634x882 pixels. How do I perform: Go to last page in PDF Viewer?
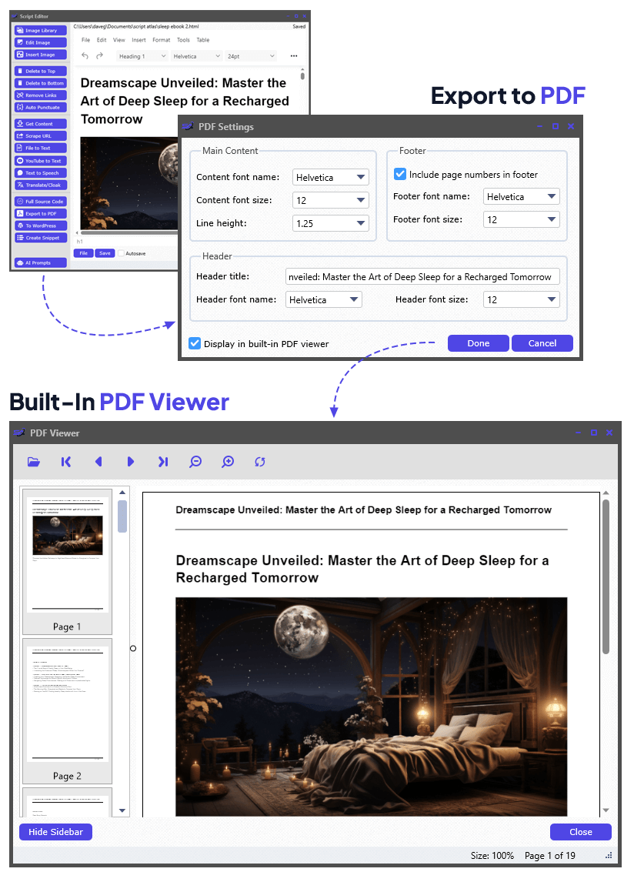163,462
